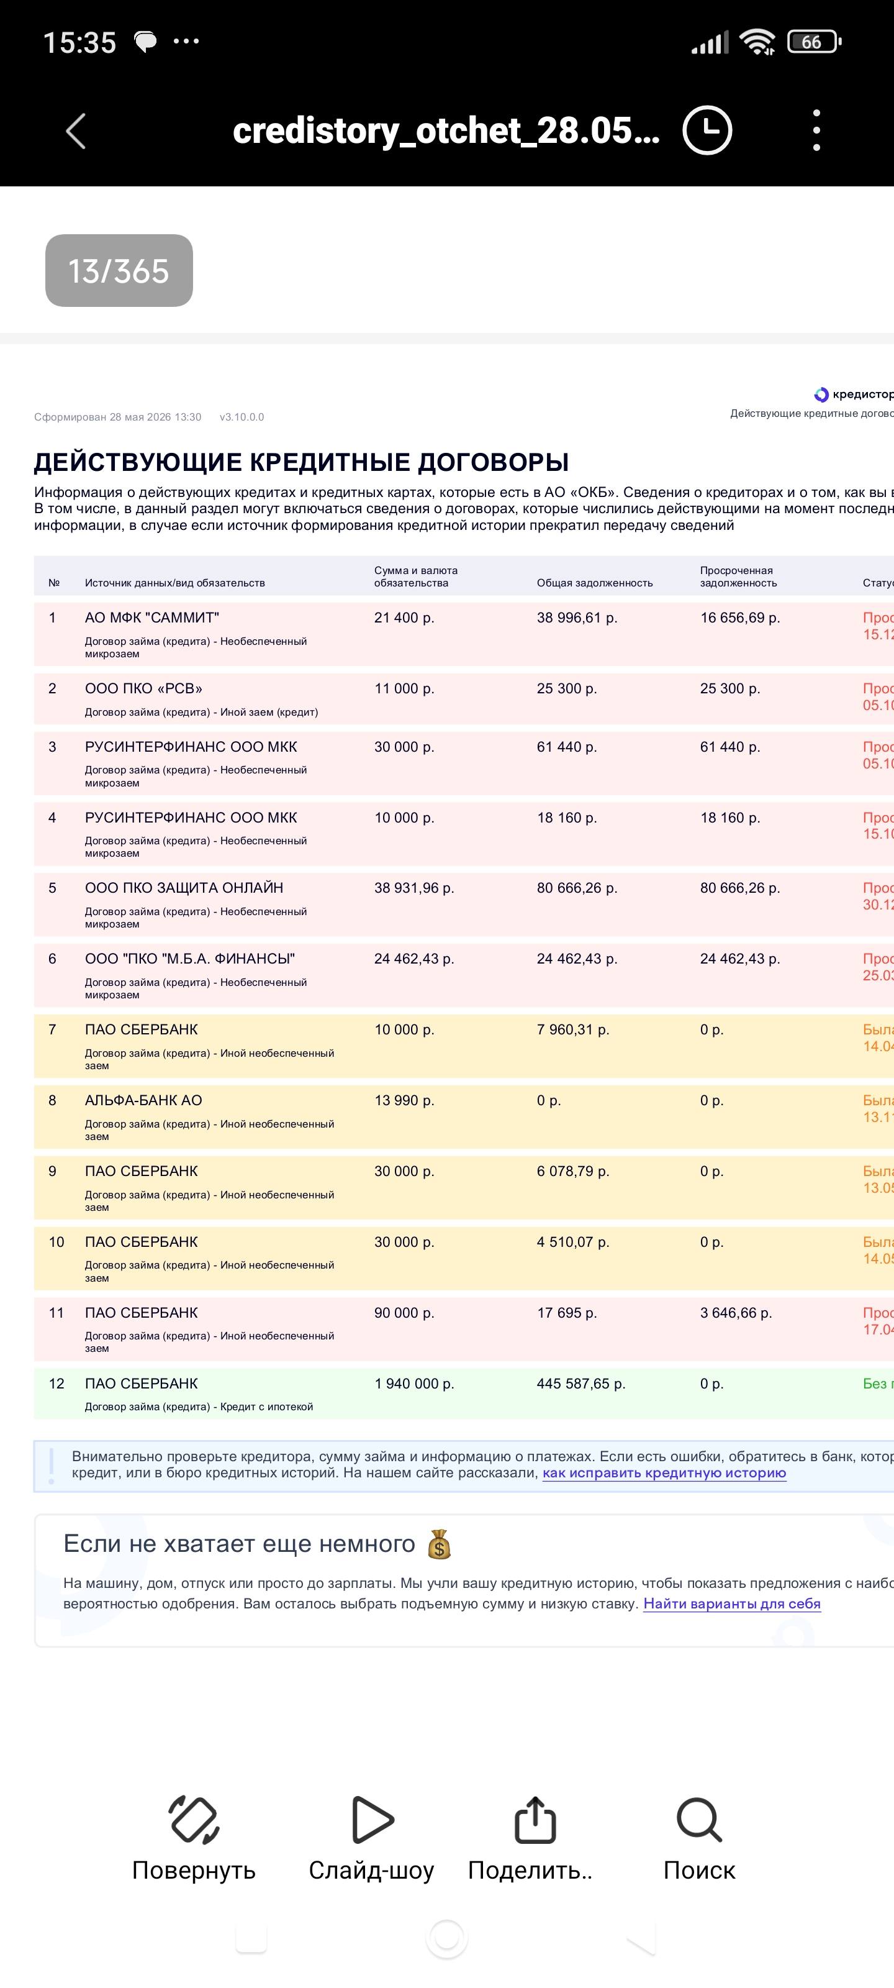Tap overdue debt 18 160 р. cell

coord(729,818)
